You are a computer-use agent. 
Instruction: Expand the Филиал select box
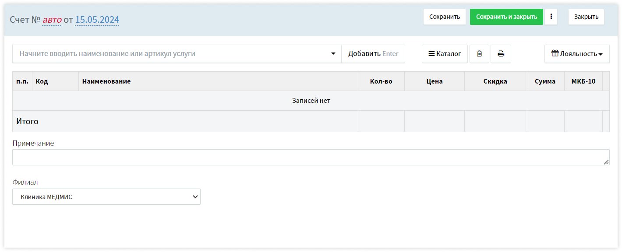pyautogui.click(x=106, y=197)
